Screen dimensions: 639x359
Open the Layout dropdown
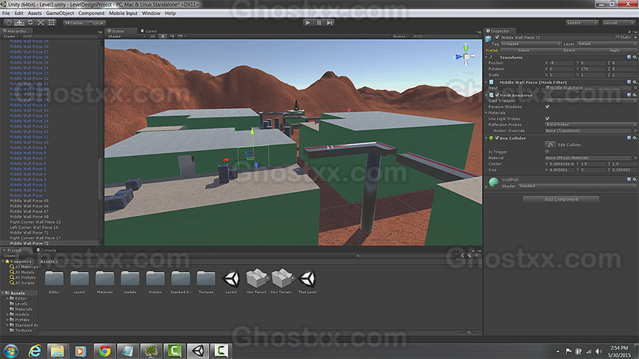click(x=618, y=22)
